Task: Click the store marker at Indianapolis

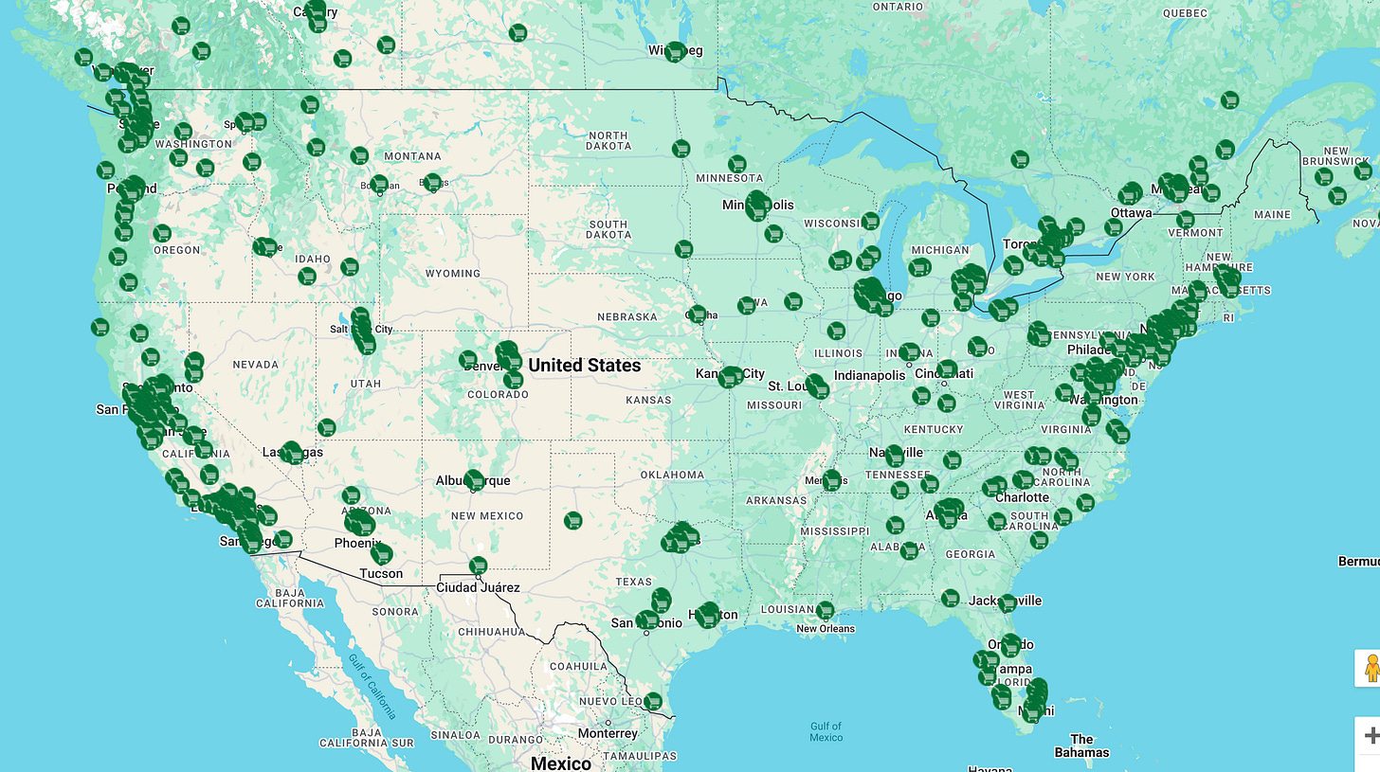Action: pyautogui.click(x=909, y=352)
